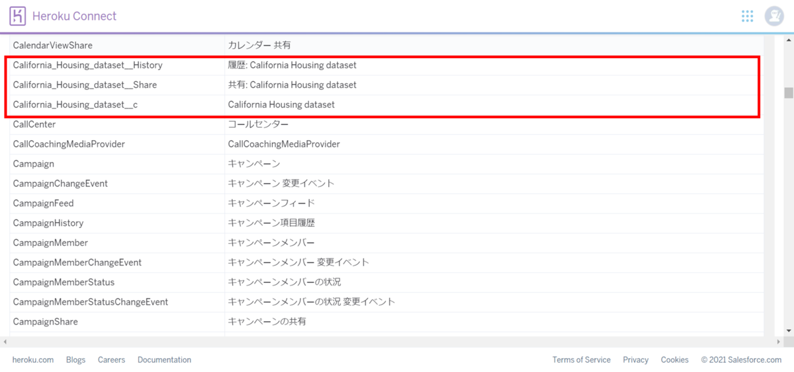Click the label キャンペーンメンバーの状況
Viewport: 794px width, 372px height.
[285, 282]
